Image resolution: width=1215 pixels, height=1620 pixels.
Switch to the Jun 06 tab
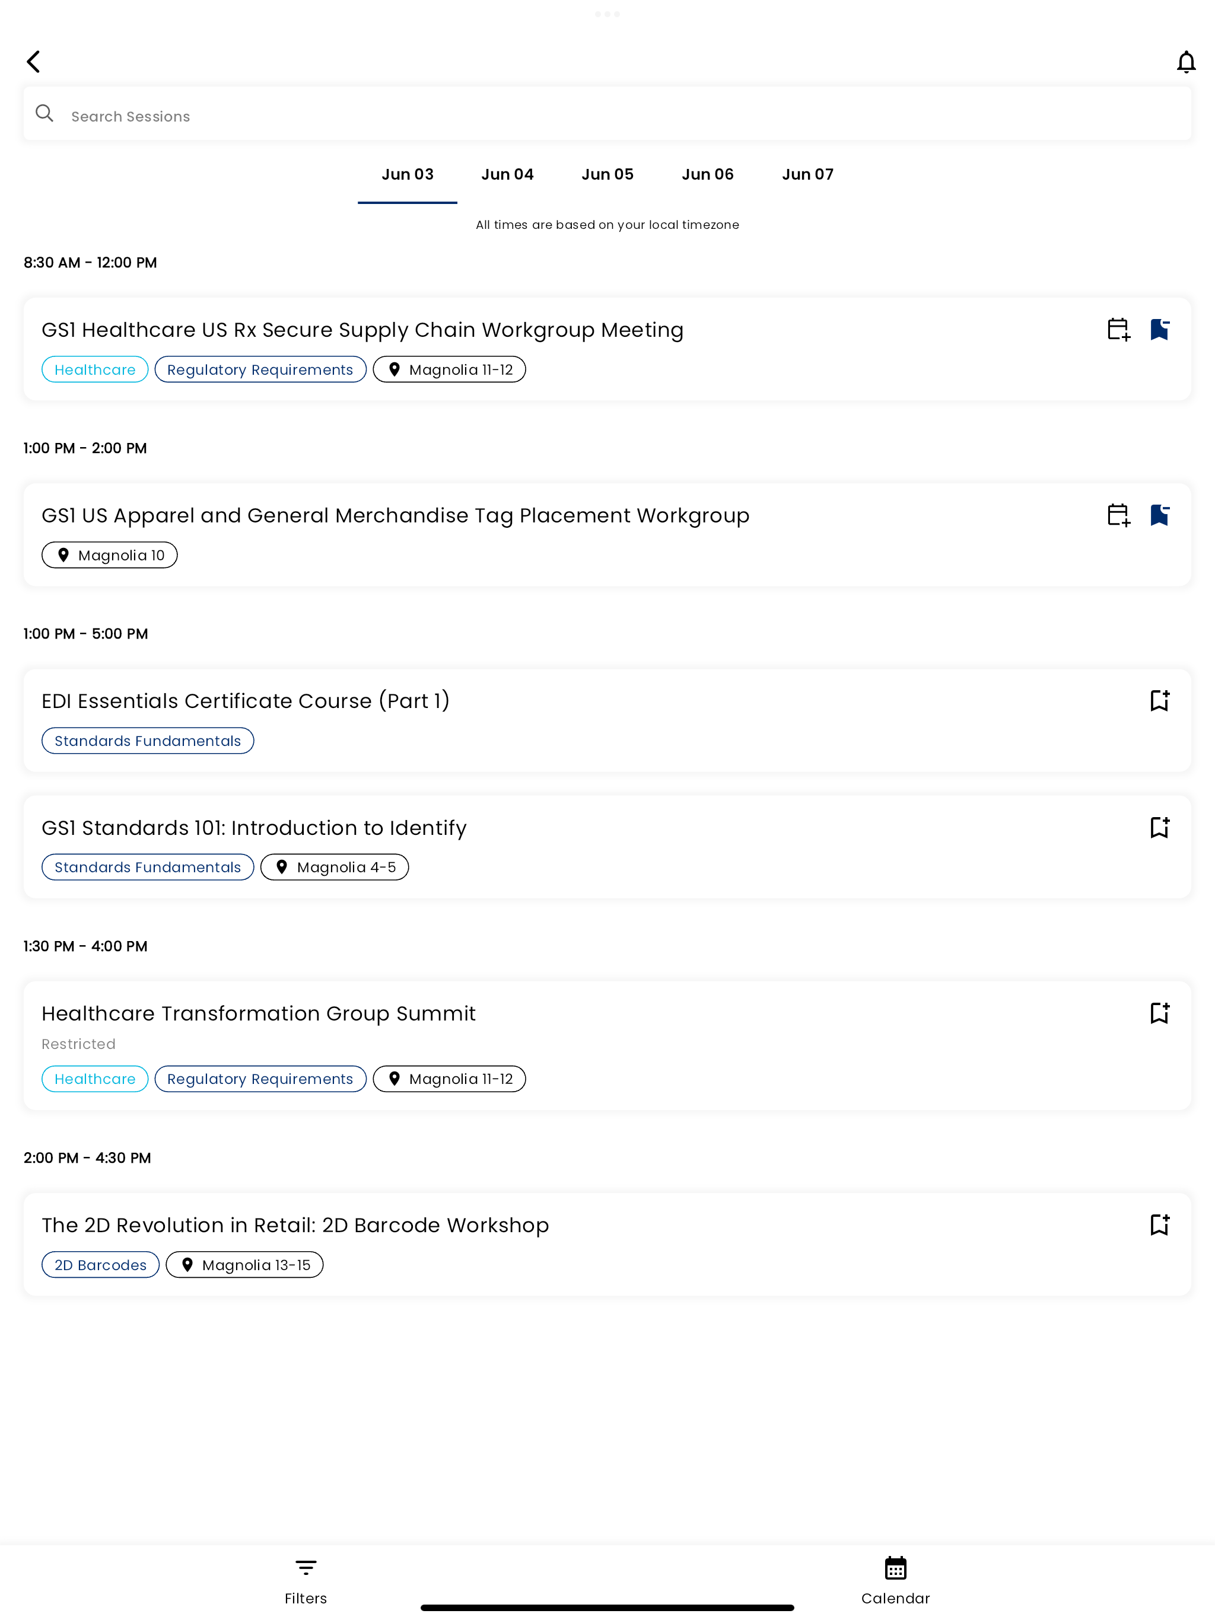[707, 174]
